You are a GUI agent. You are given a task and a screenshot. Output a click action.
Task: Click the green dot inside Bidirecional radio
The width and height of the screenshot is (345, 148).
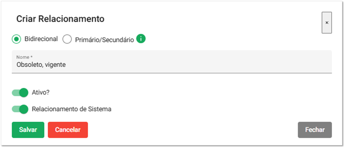(16, 39)
